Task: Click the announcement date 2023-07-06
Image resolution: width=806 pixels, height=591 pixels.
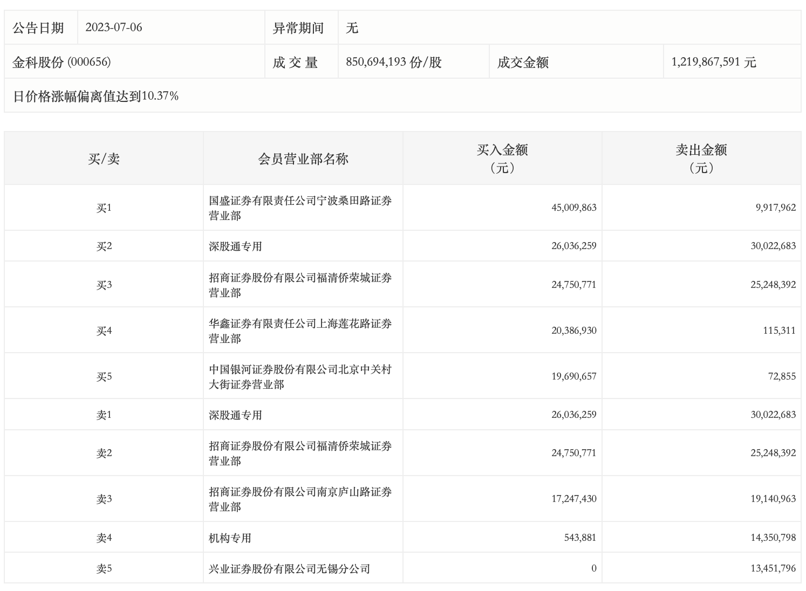Action: [x=114, y=28]
